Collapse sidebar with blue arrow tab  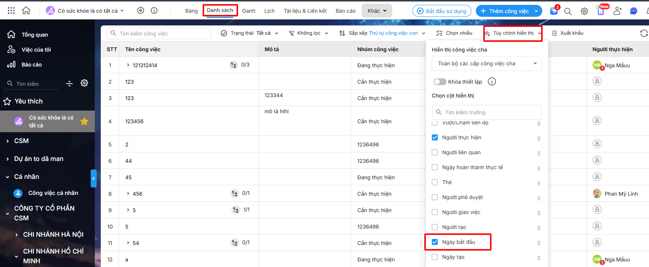[x=94, y=178]
